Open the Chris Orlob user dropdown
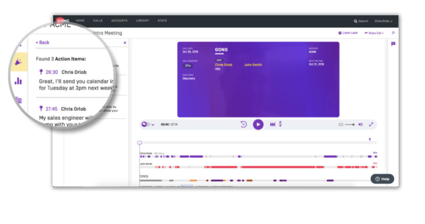Screen dimensions: 425x224 point(384,21)
